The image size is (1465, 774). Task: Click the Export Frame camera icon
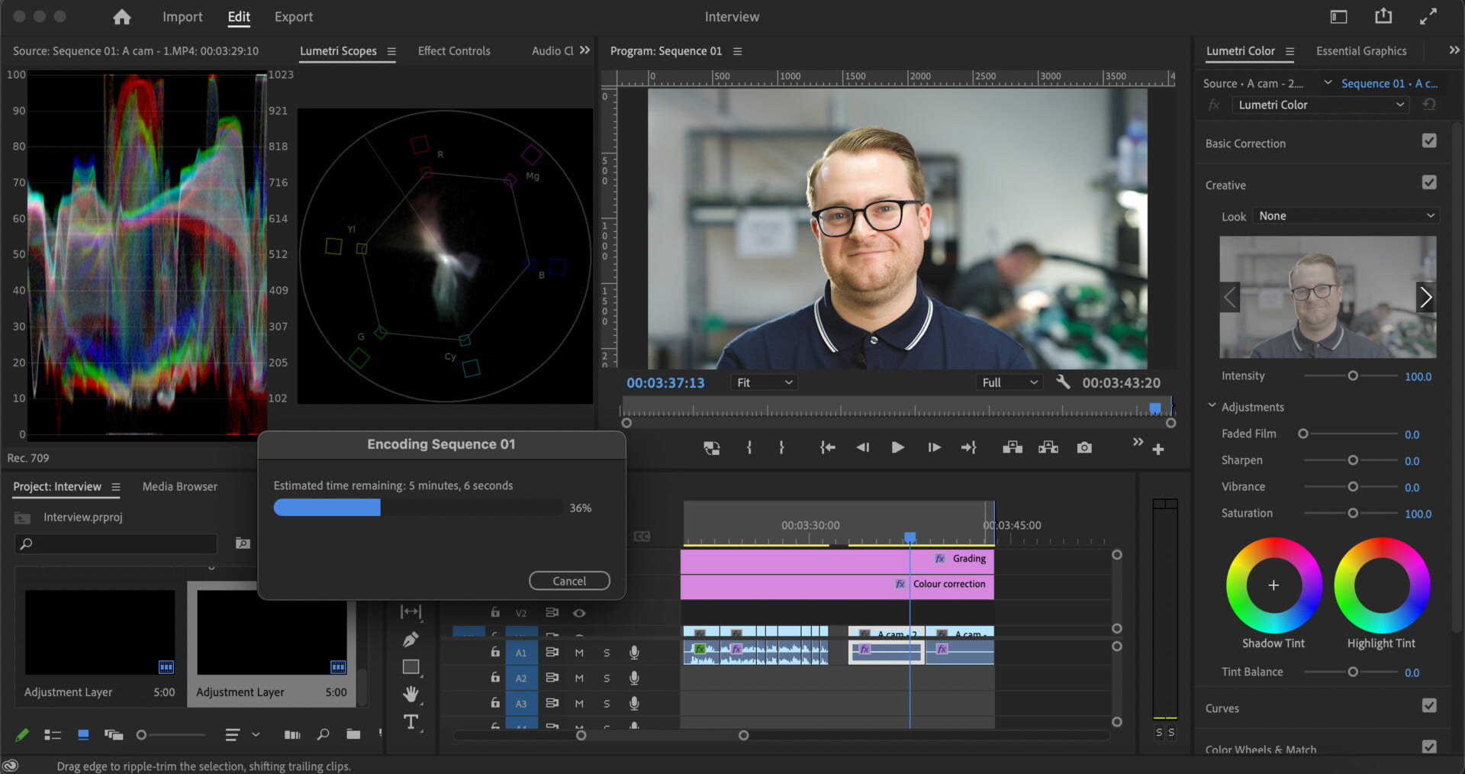point(1083,447)
